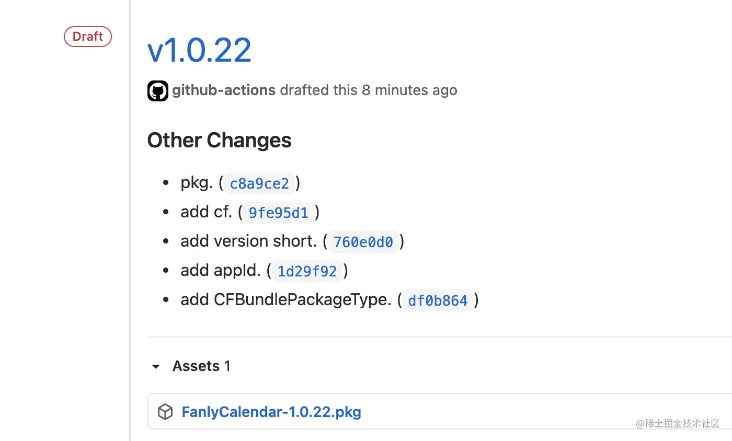Click the "add cf." list item text

pyautogui.click(x=206, y=212)
